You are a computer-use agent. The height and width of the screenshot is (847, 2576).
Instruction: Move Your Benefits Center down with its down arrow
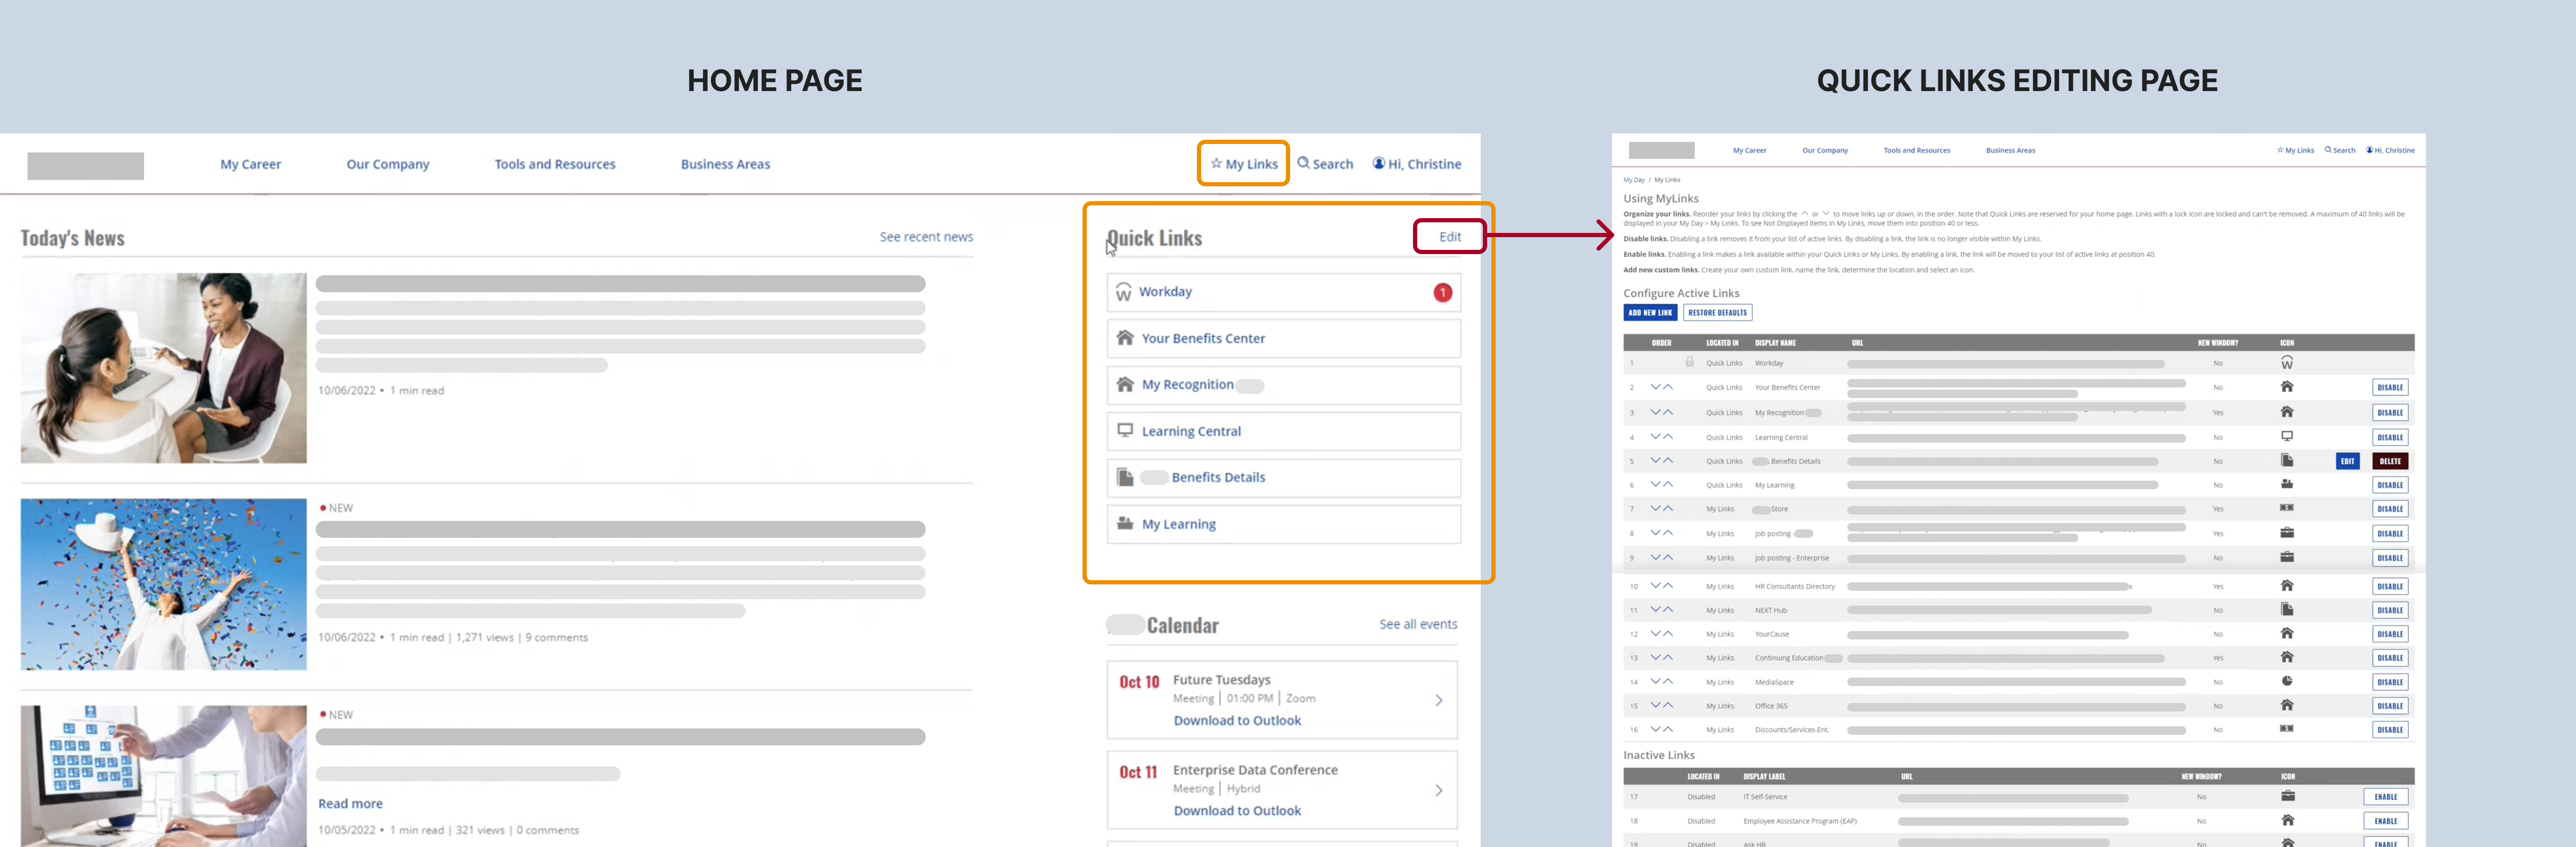[x=1656, y=387]
